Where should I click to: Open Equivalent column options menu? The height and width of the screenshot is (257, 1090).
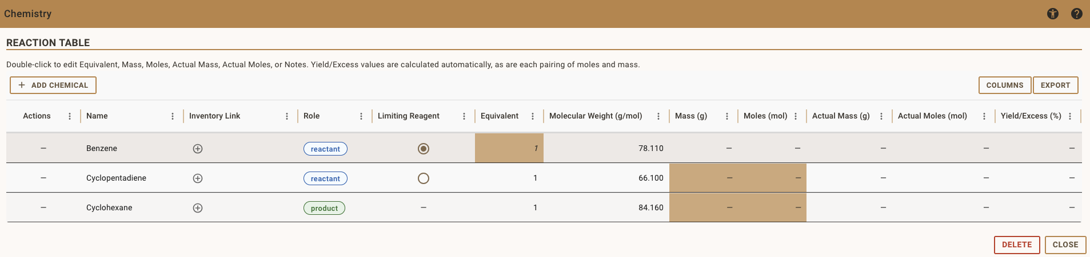pos(533,116)
